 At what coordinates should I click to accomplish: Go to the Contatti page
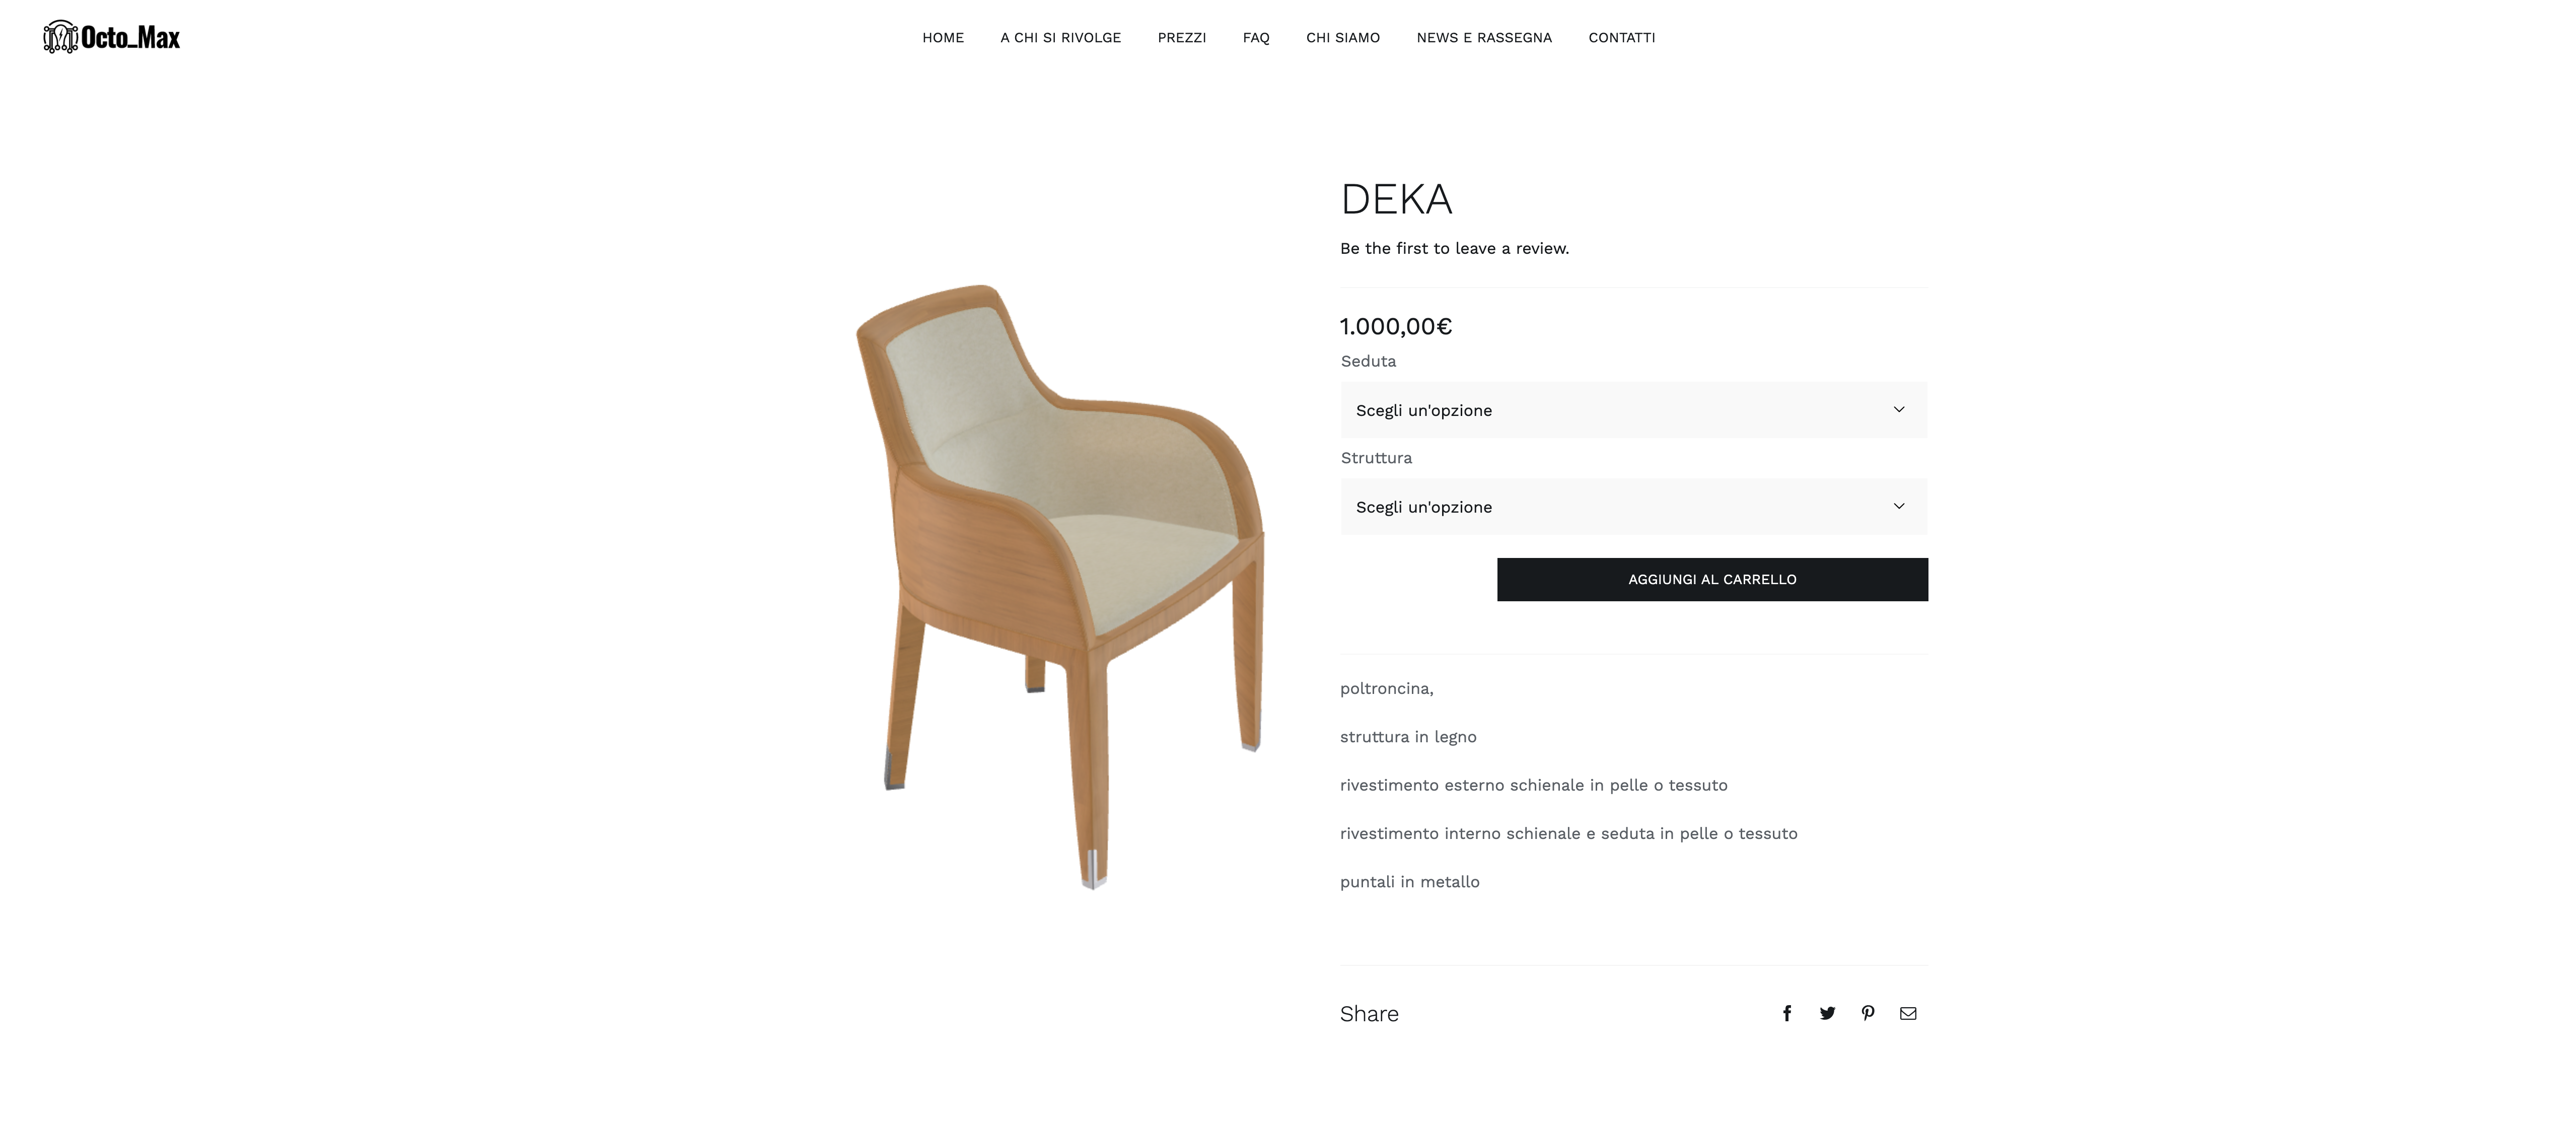(1622, 38)
